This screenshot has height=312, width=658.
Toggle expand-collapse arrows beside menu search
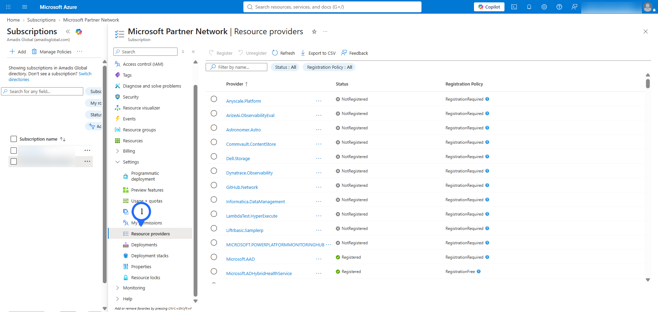click(x=183, y=52)
